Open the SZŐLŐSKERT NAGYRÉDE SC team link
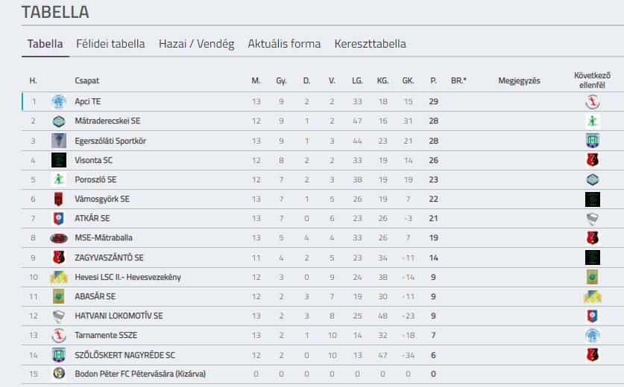624x387 pixels. (125, 355)
